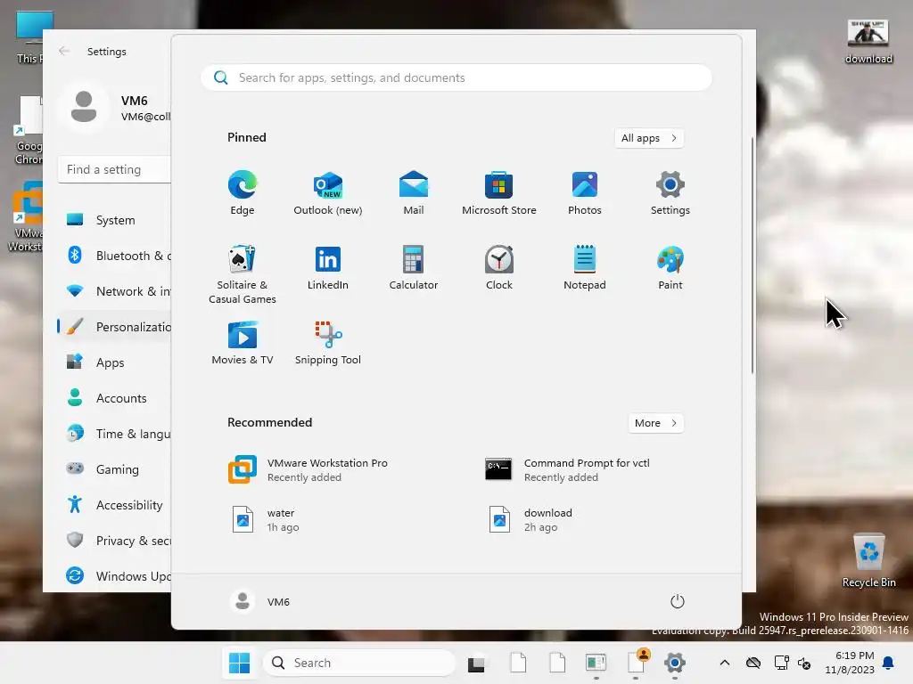
Task: Click Find a setting search field
Action: pos(115,169)
